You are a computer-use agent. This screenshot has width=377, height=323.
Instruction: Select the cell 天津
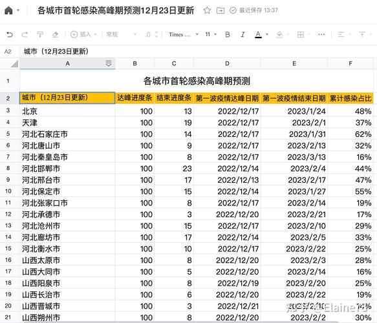click(67, 123)
